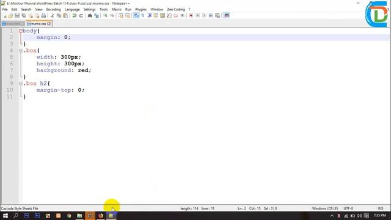This screenshot has height=220, width=391.
Task: Close the munna.css tab
Action: (x=49, y=24)
